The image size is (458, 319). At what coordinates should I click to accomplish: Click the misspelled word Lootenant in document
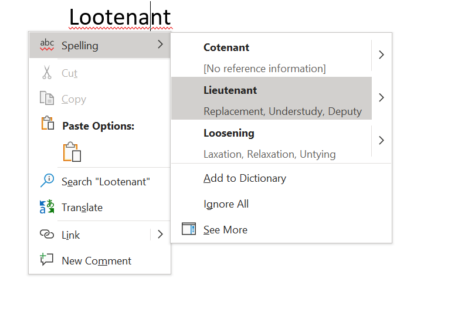click(120, 18)
